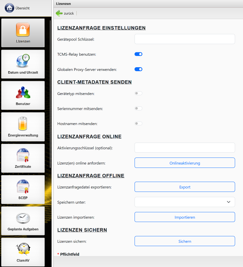Open Geplante Aufgaben clock icon
The height and width of the screenshot is (267, 243).
(x=23, y=218)
